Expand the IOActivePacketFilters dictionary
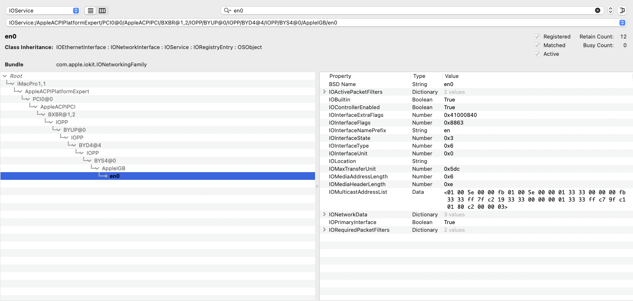The image size is (633, 301). click(324, 92)
